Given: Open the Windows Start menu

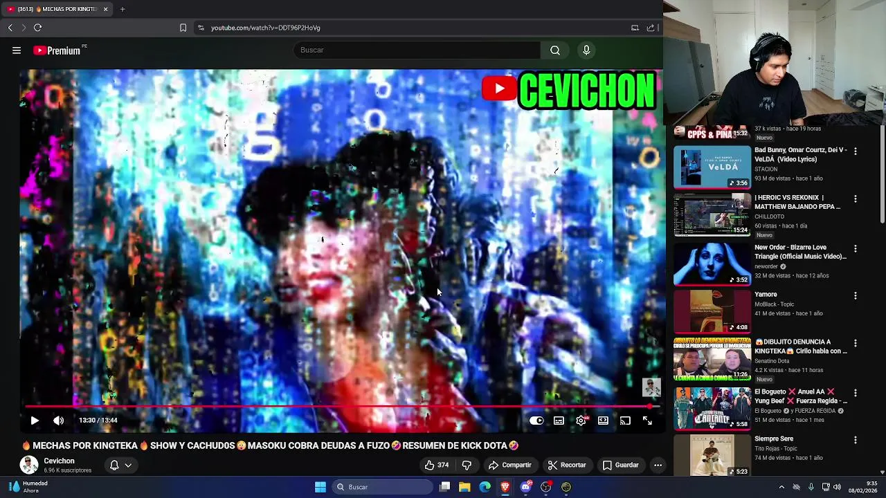Looking at the screenshot, I should point(320,487).
